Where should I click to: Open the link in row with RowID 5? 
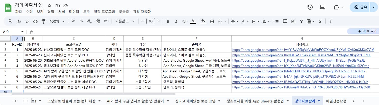pos(299,71)
